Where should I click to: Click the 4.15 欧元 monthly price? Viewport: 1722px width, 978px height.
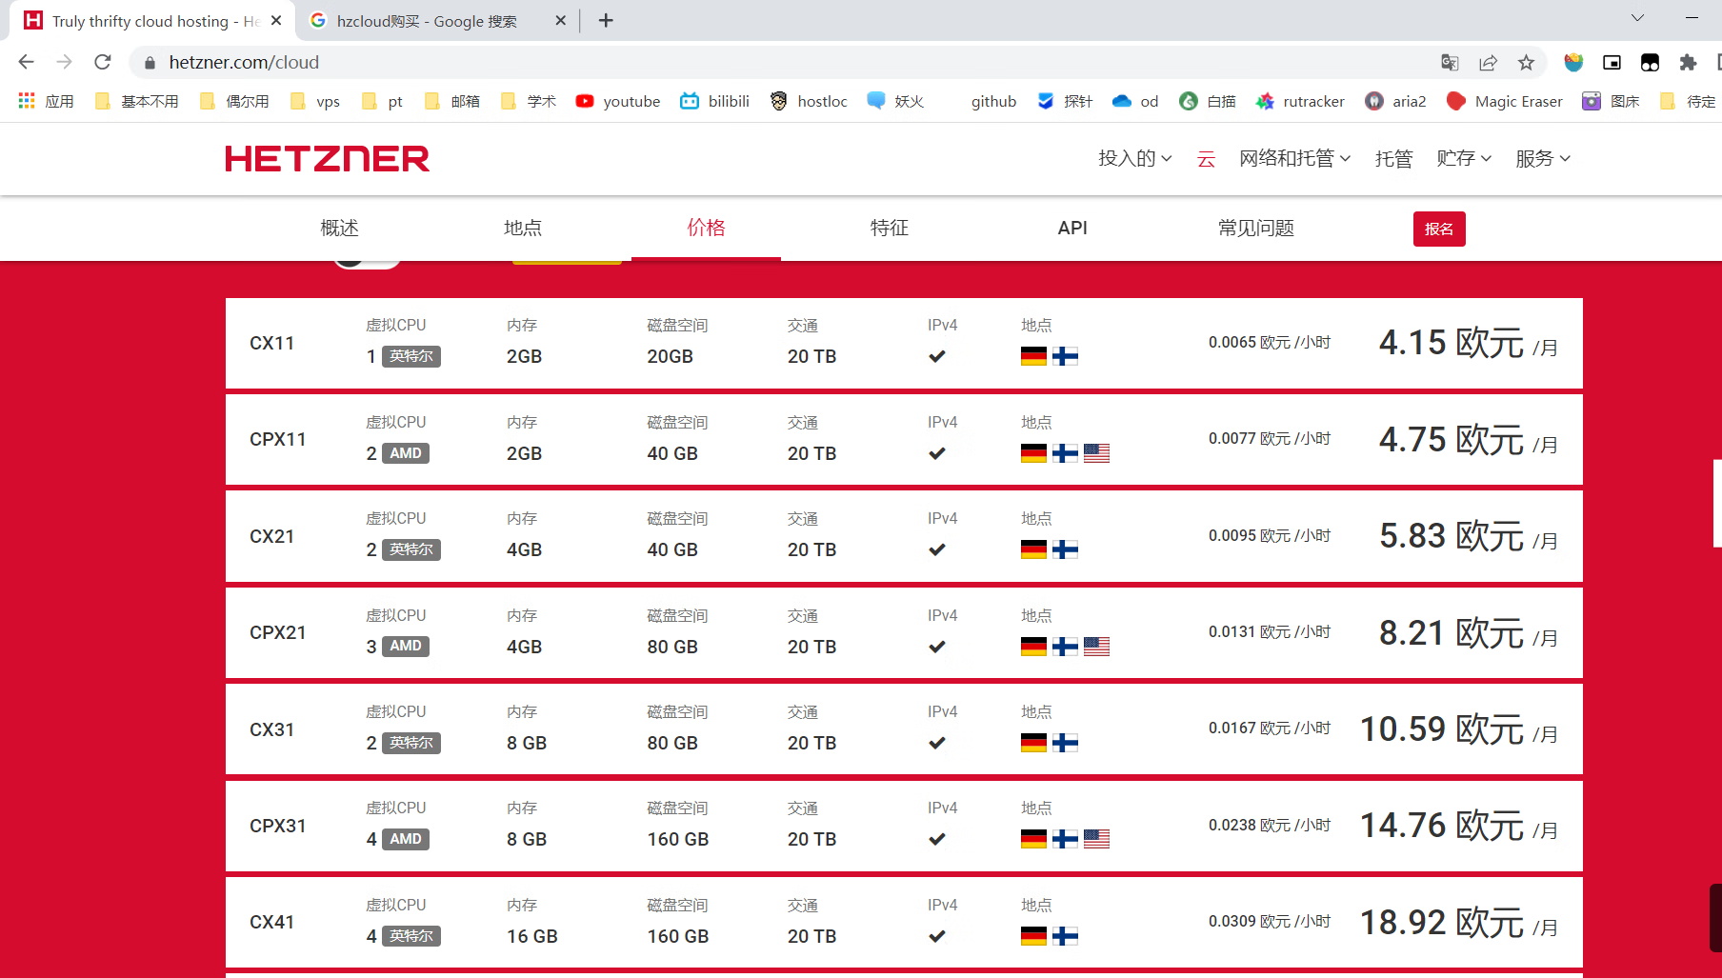tap(1452, 343)
